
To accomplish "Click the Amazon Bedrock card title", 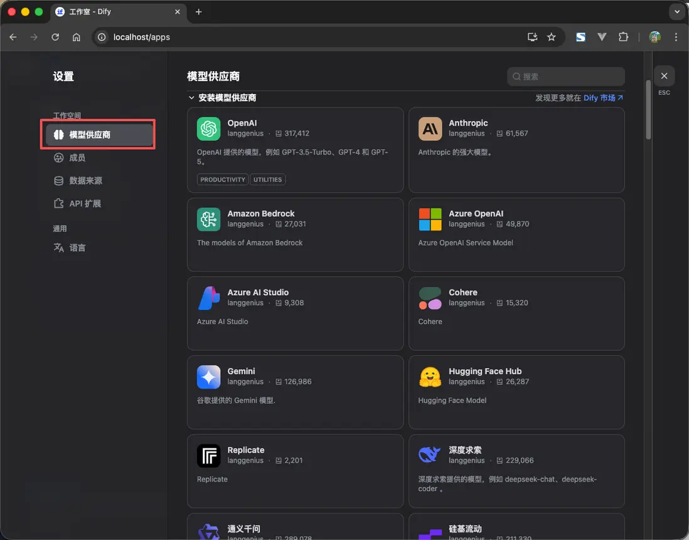I will 261,213.
